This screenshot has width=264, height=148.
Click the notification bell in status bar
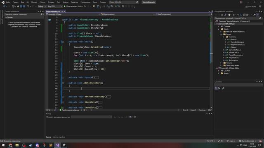pyautogui.click(x=260, y=141)
